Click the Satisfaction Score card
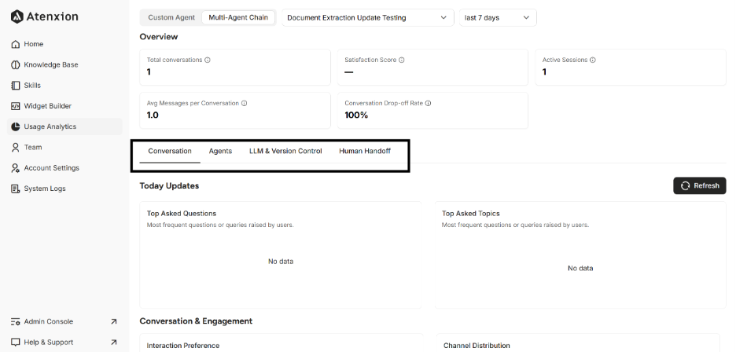 point(432,67)
